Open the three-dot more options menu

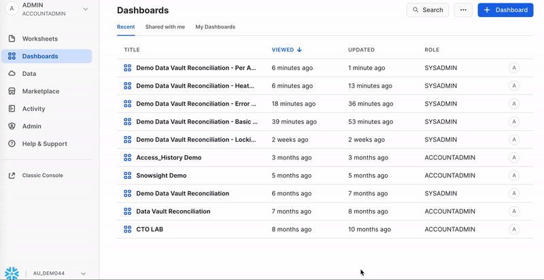[463, 10]
